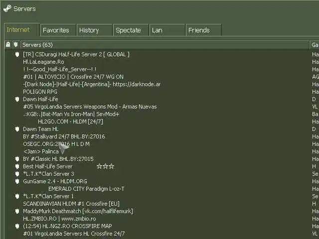Image resolution: width=319 pixels, height=239 pixels.
Task: Select the Good_Half-Life_Server row
Action: tap(60, 69)
